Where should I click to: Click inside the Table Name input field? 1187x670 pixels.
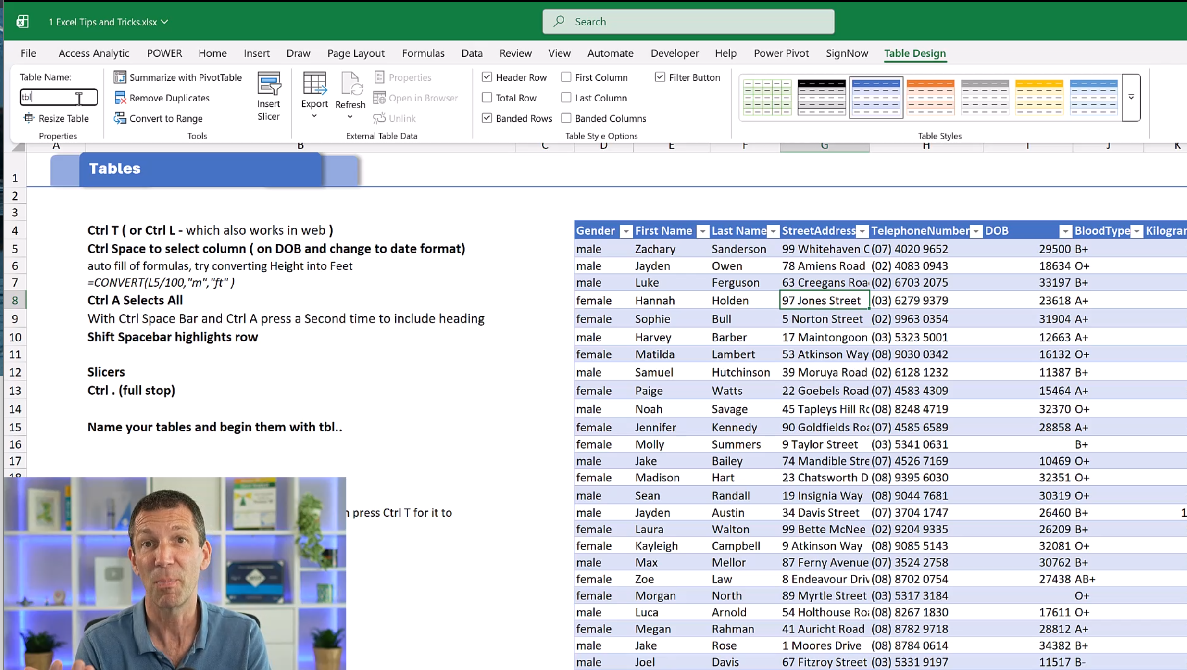pos(53,97)
